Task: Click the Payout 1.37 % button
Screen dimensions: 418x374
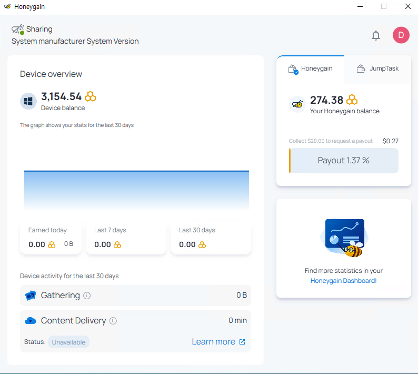Action: point(344,161)
